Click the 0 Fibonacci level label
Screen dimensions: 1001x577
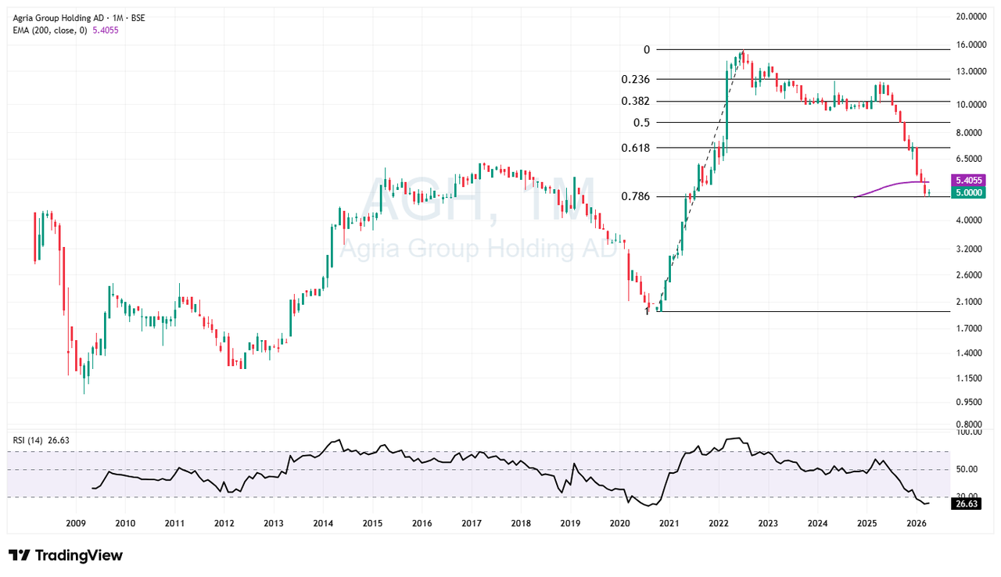click(x=647, y=49)
